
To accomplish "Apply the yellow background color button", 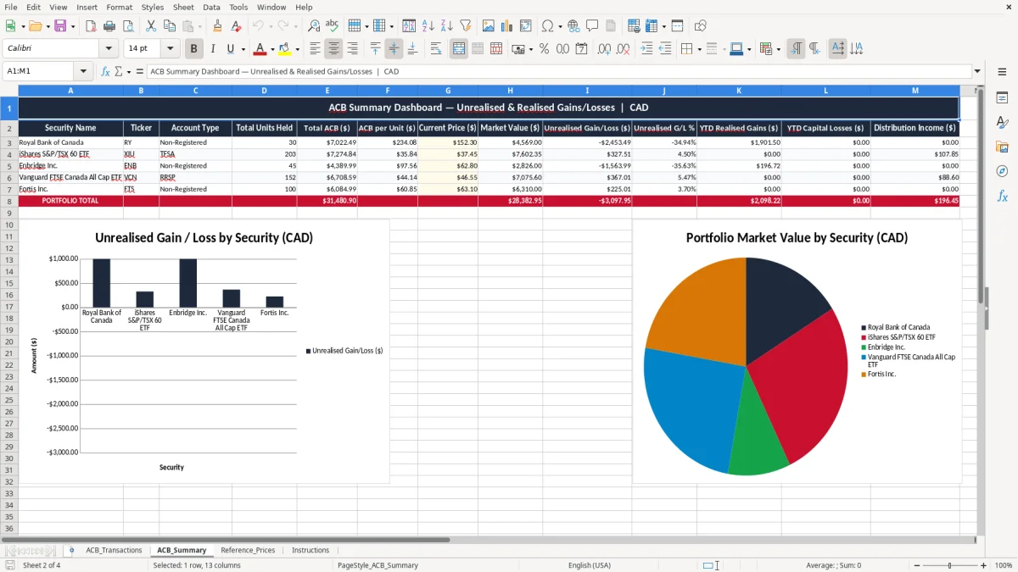I will 284,49.
